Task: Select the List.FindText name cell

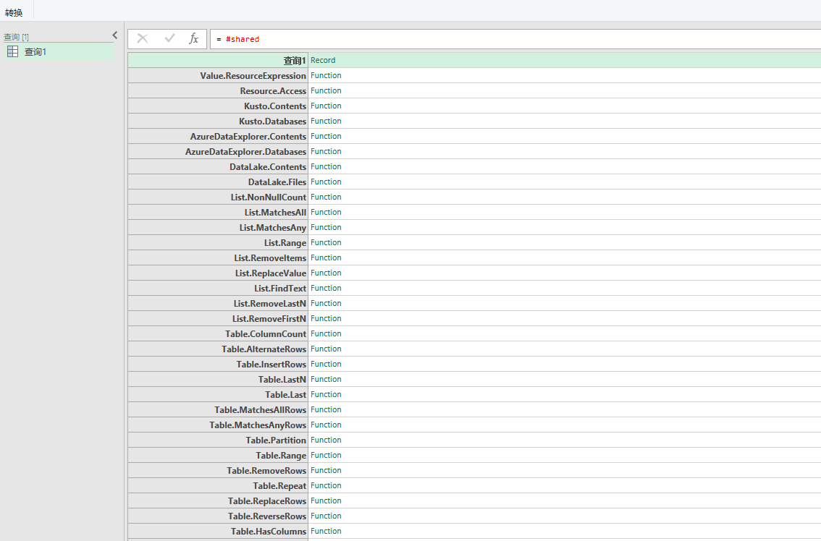Action: point(218,288)
